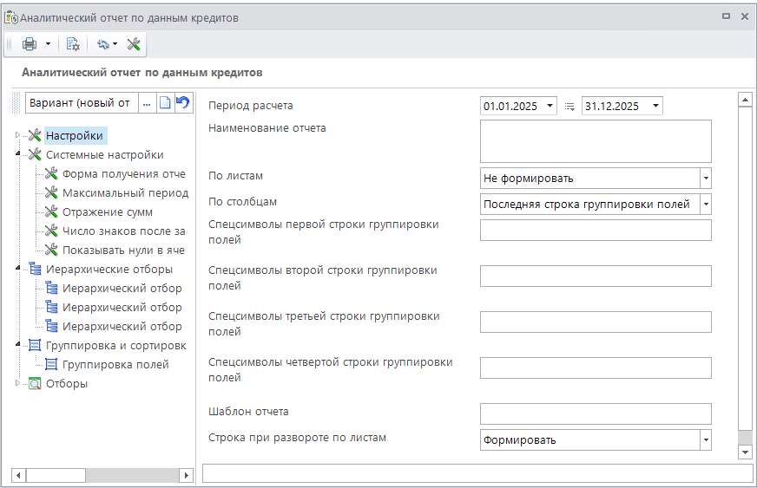Click the gears toolbar icon

click(x=103, y=44)
